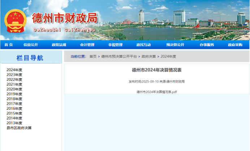
Task: Open the 信息公开 navigation menu item
Action: pos(31,45)
